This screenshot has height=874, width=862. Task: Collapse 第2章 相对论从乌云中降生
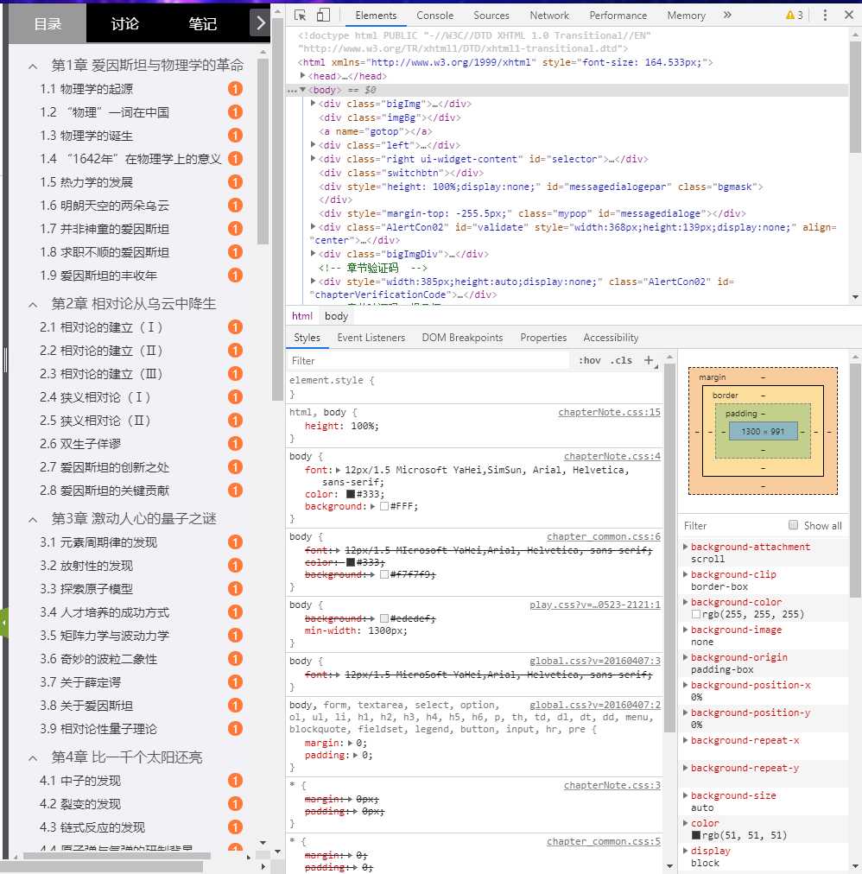click(33, 304)
